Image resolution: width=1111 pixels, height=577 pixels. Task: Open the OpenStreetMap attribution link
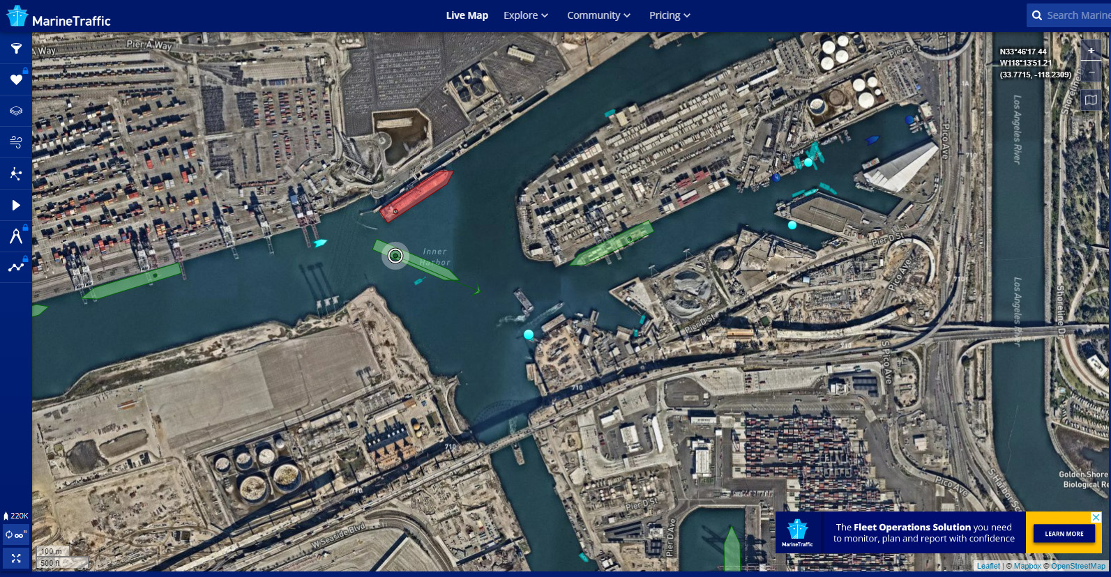point(1078,566)
